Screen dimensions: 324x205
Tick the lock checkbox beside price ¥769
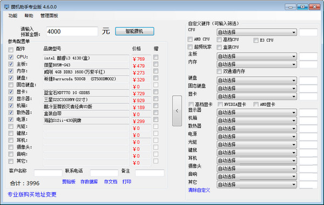click(156, 57)
